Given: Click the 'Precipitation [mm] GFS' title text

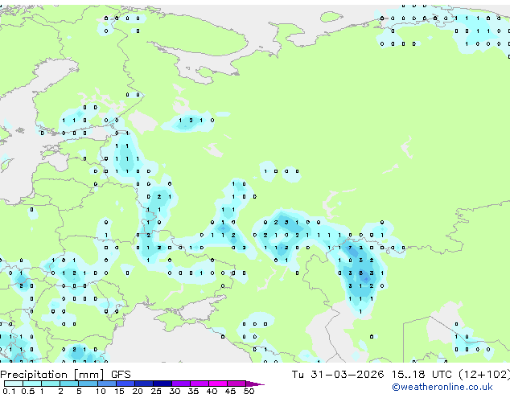Looking at the screenshot, I should coord(65,375).
